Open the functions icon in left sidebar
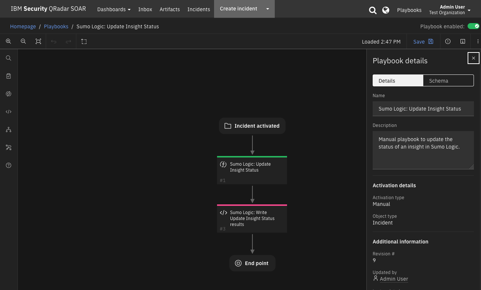Image resolution: width=481 pixels, height=290 pixels. point(9,94)
